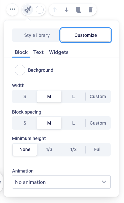
Task: Open the three-dots more options menu
Action: [12, 10]
